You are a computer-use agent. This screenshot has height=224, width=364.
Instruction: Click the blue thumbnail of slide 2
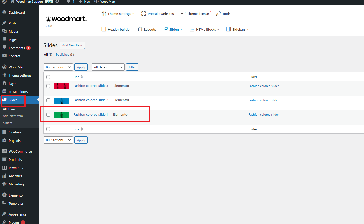61,101
